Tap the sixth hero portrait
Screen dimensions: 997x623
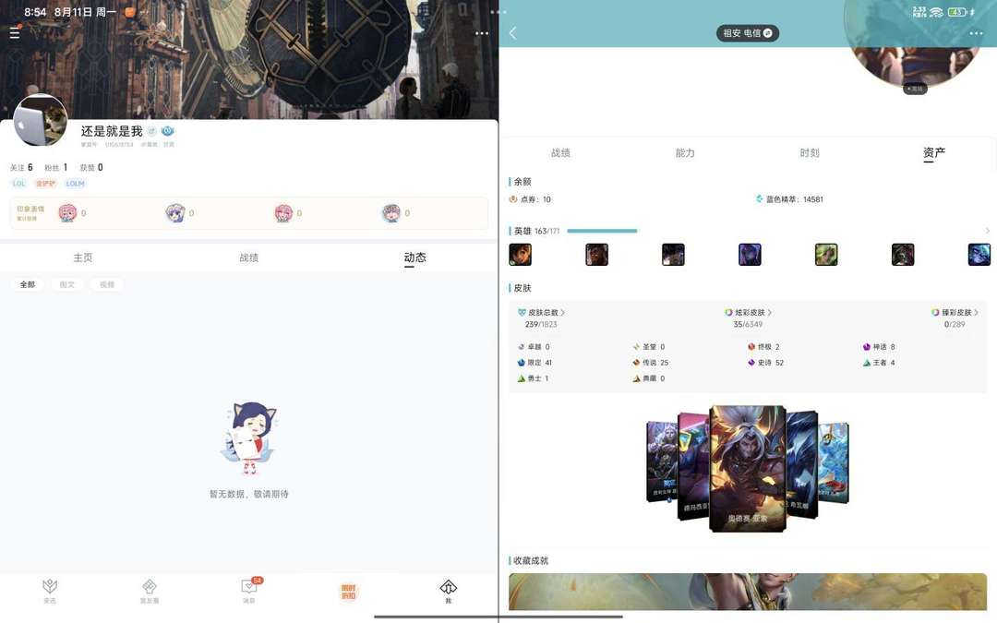tap(902, 255)
